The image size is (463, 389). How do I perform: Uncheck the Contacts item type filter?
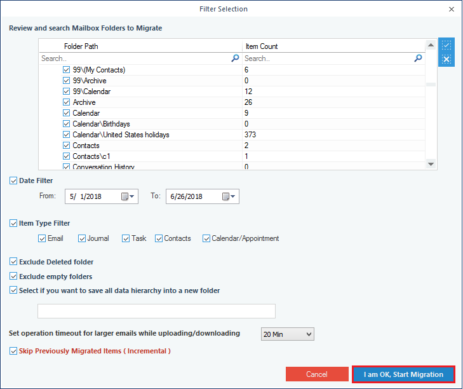coord(159,238)
